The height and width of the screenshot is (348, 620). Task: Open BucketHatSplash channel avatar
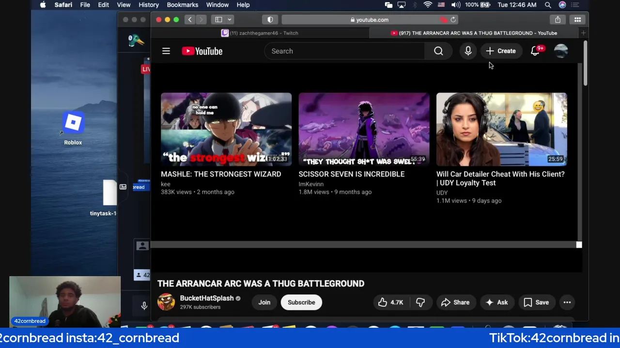point(166,302)
